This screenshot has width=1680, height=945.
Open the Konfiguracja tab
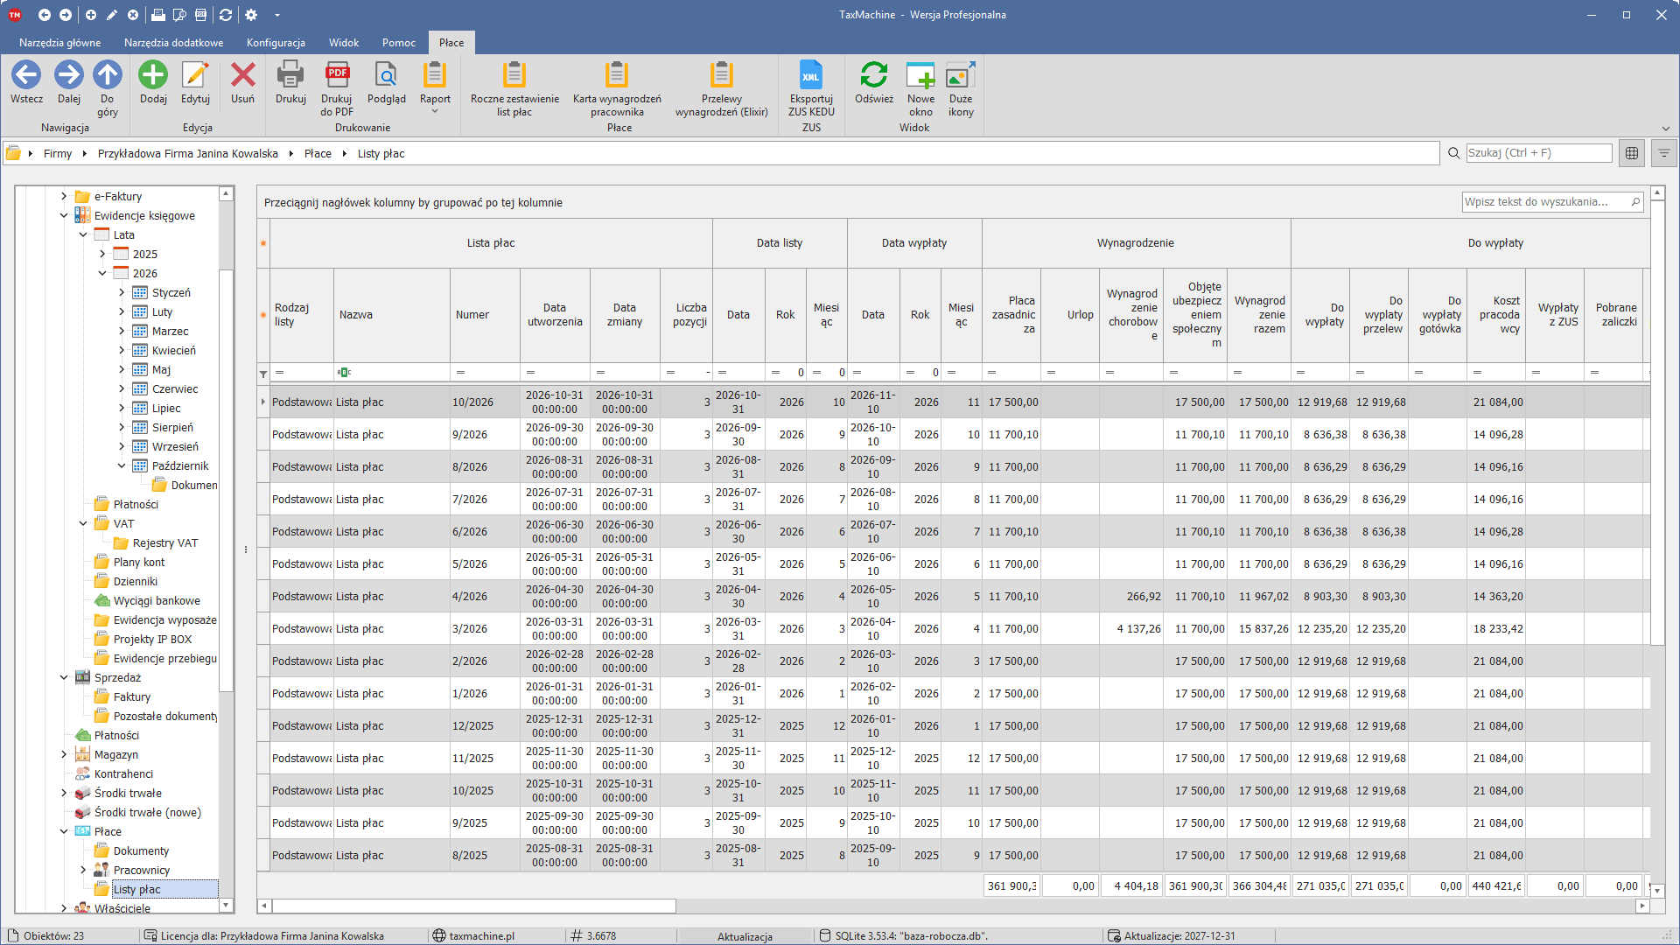[x=276, y=42]
